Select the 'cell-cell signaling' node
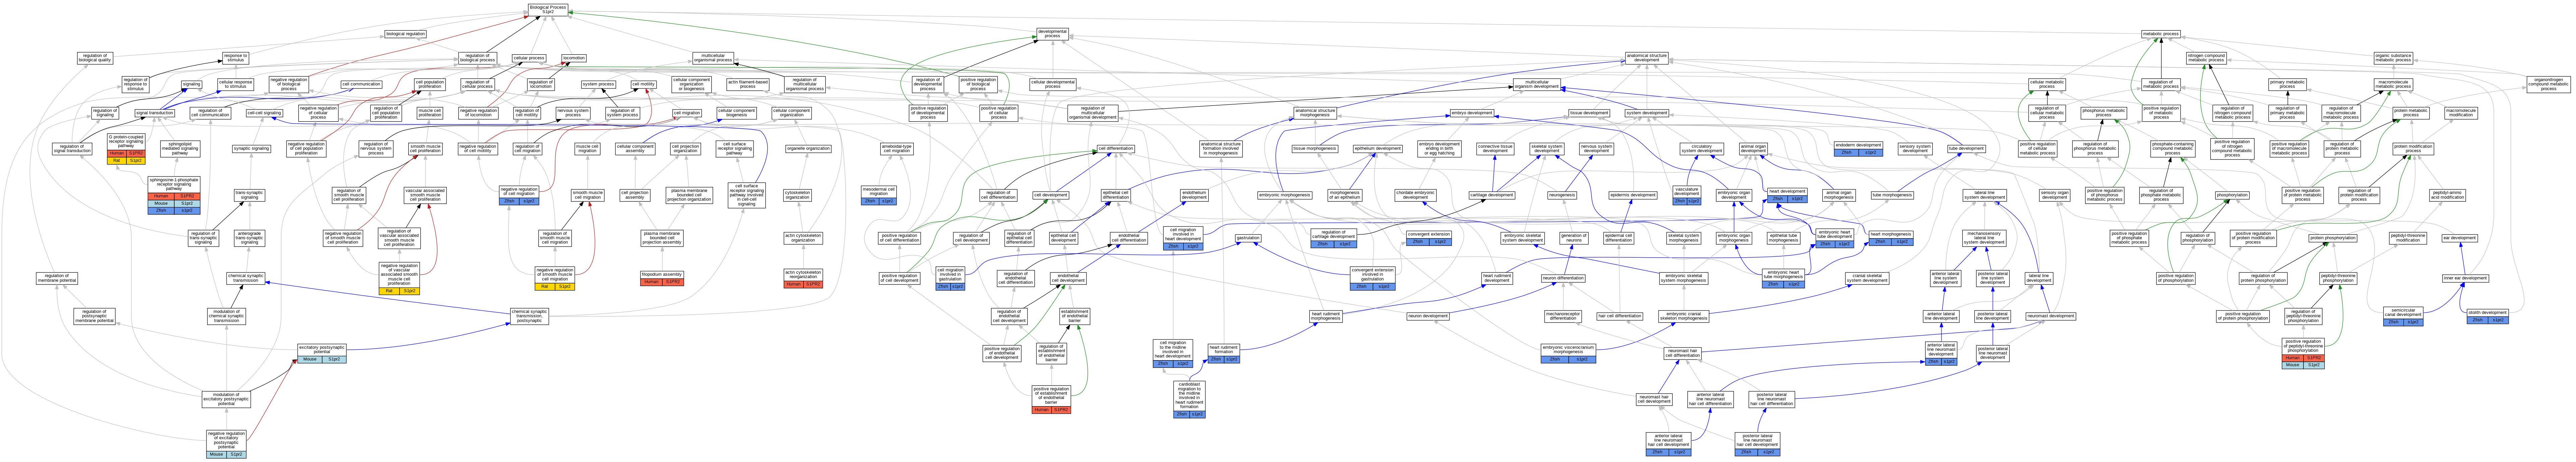 coord(264,113)
